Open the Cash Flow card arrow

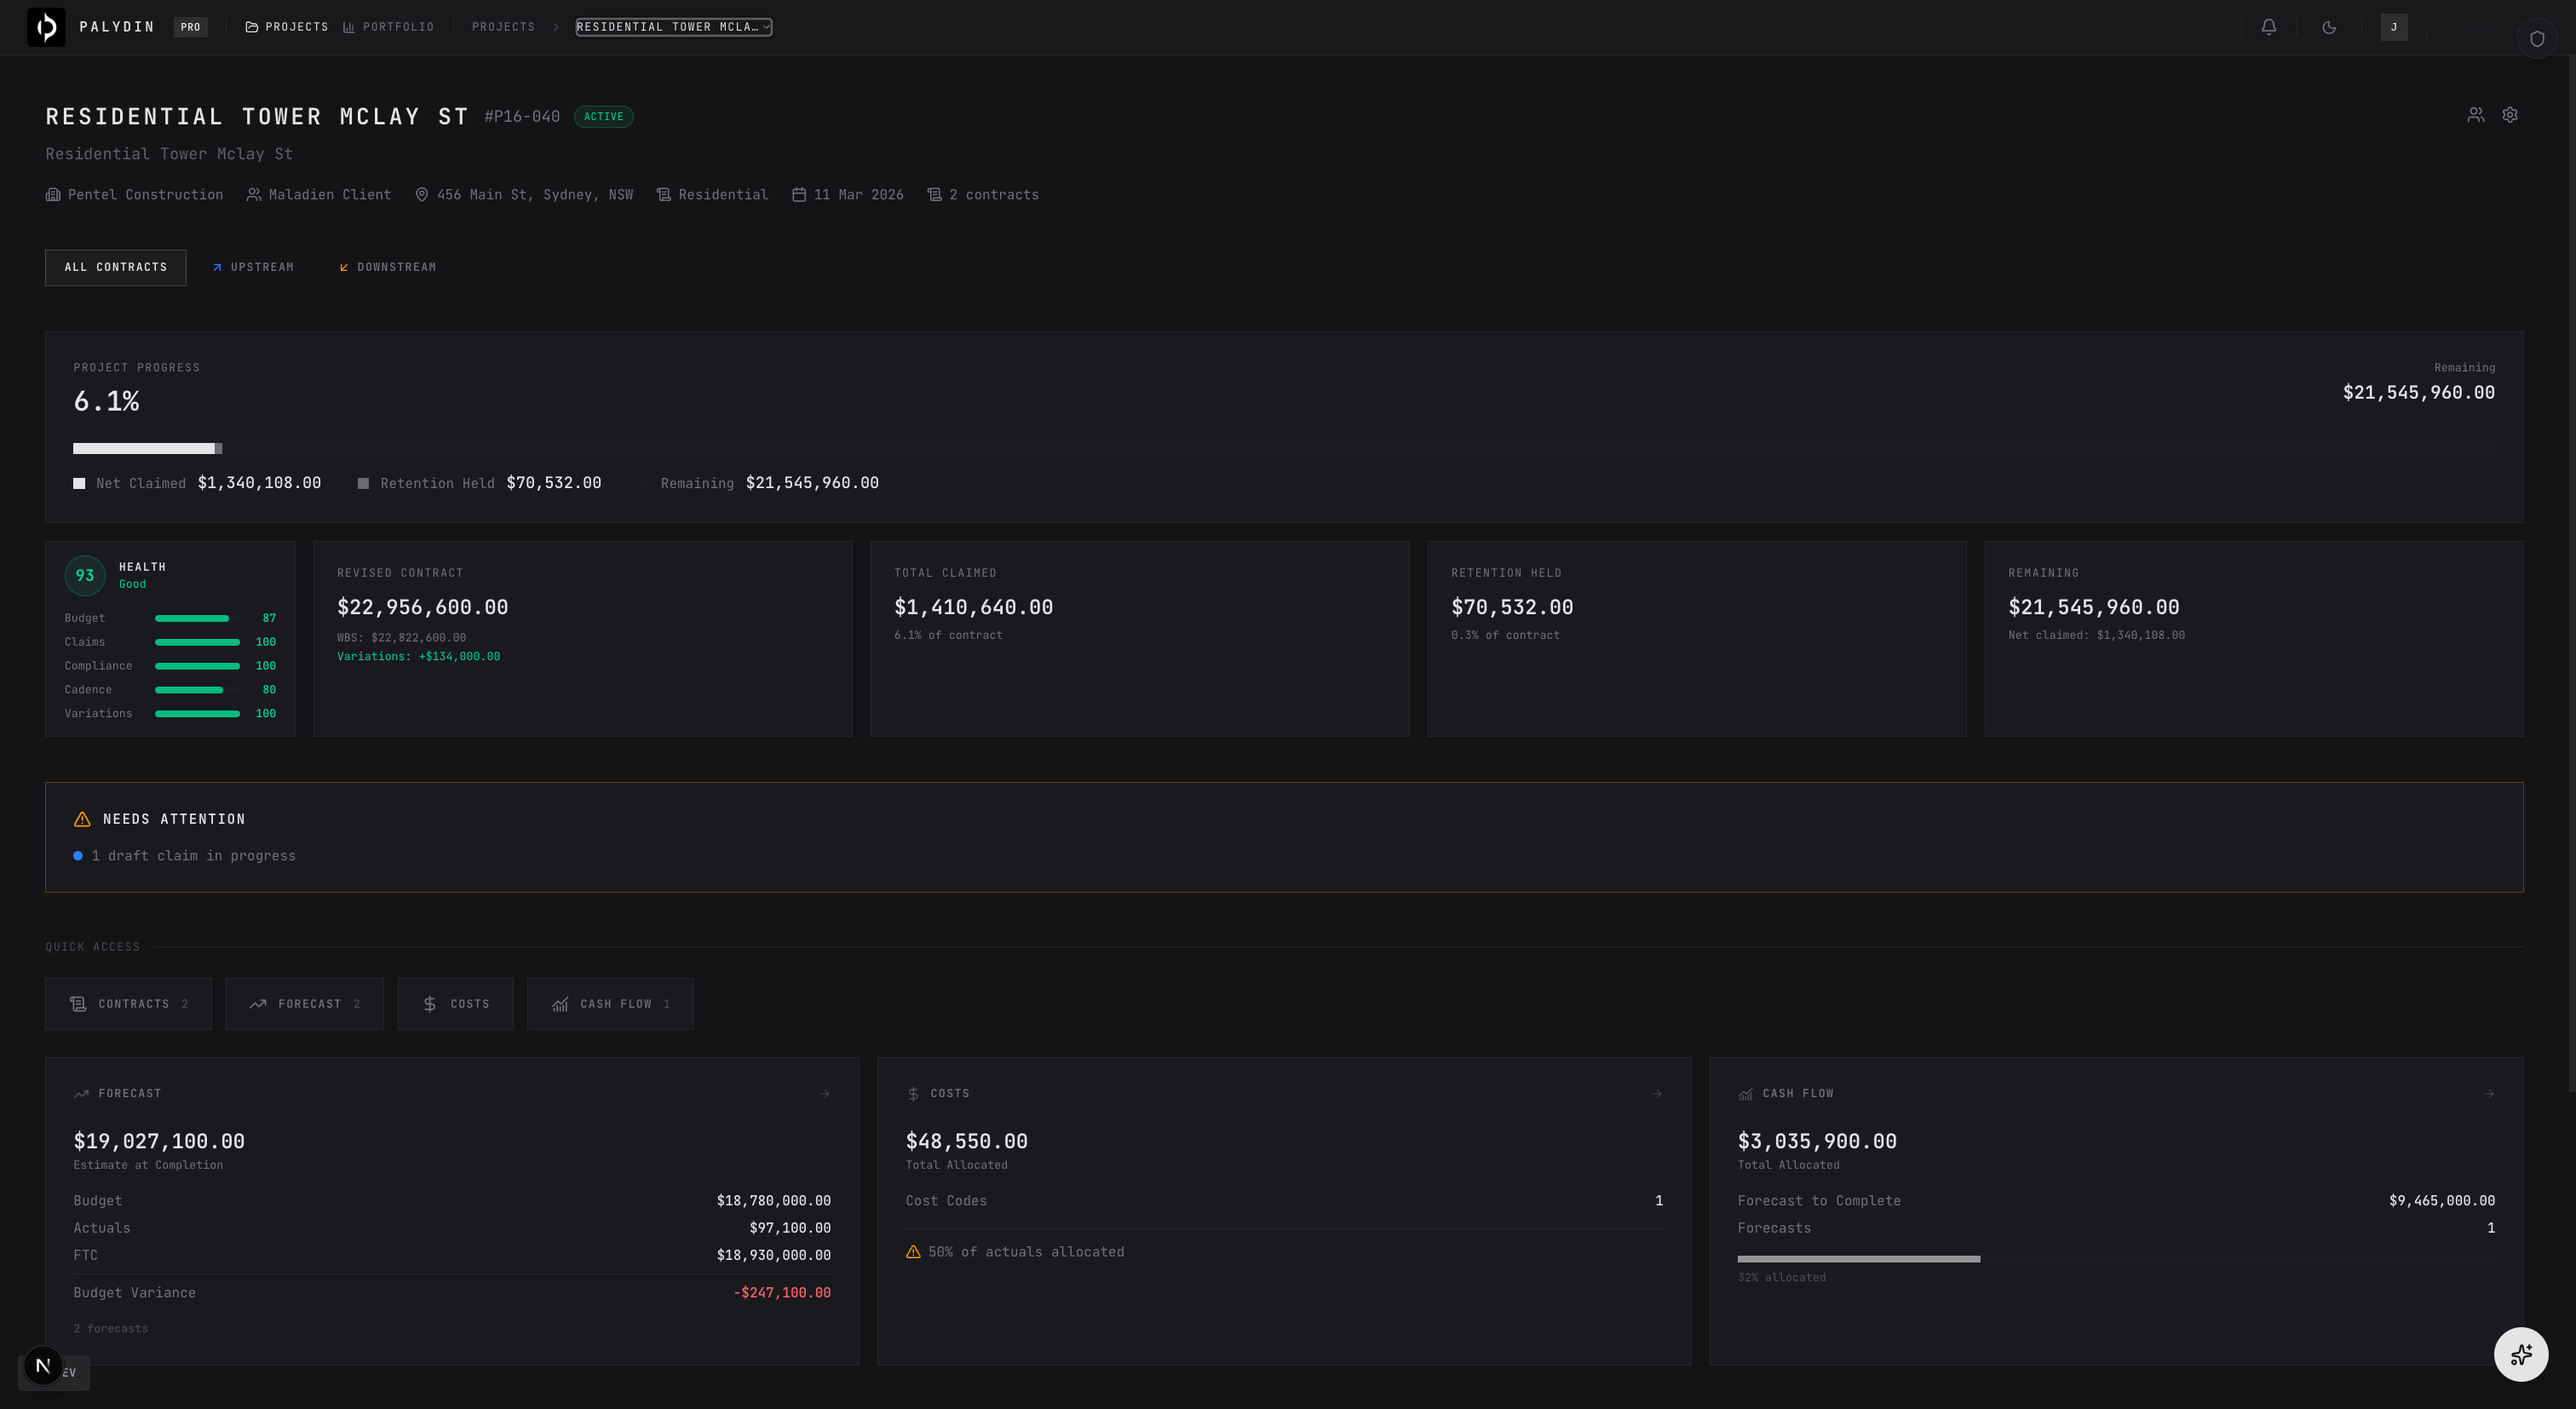(2488, 1094)
